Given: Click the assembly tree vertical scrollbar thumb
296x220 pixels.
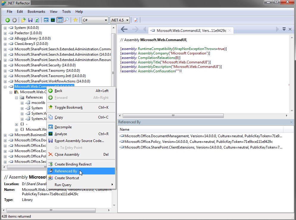Looking at the screenshot, I should [113, 73].
